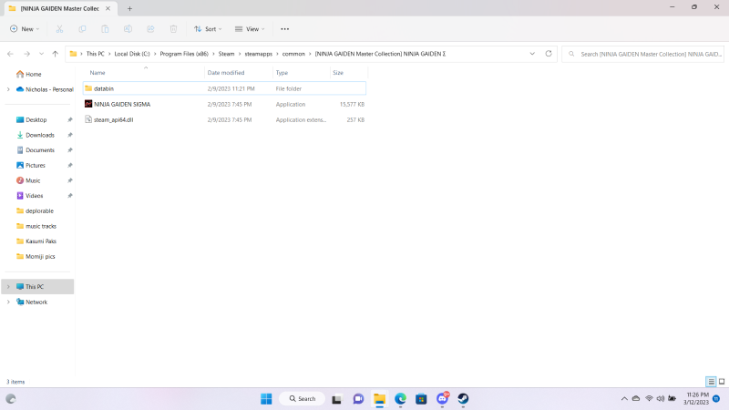Click the Steam breadcrumb segment
This screenshot has height=410, width=729.
226,54
